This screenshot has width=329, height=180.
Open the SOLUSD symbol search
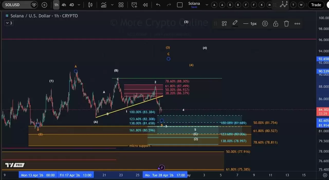click(x=15, y=5)
